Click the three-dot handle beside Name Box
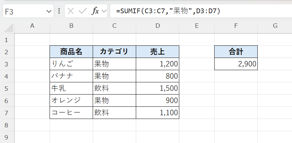Viewport: 292px width, 143px height. tap(59, 11)
